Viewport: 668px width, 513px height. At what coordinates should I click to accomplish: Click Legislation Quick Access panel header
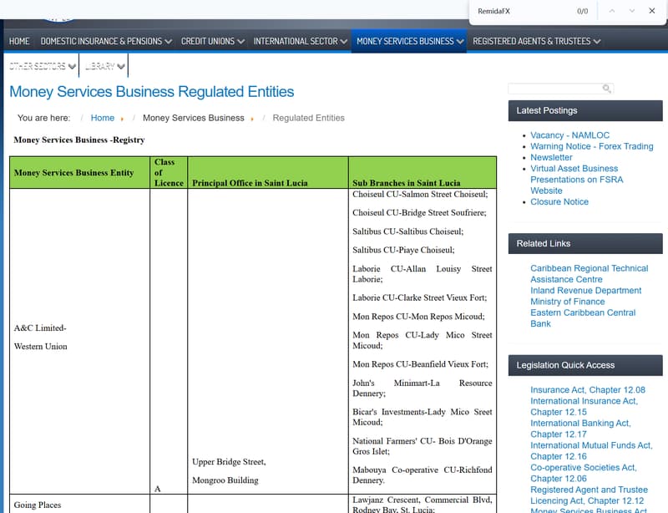(x=585, y=365)
